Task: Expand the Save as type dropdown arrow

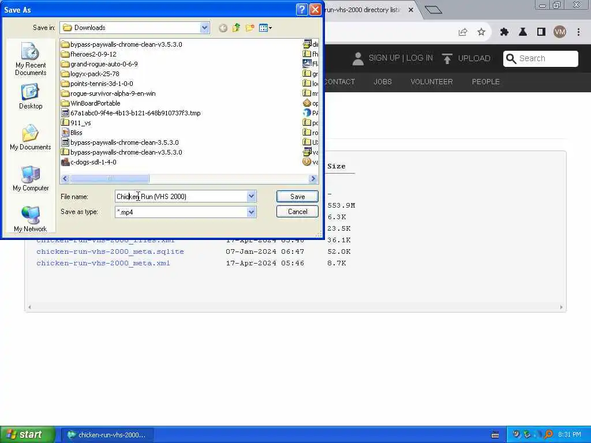Action: 252,212
